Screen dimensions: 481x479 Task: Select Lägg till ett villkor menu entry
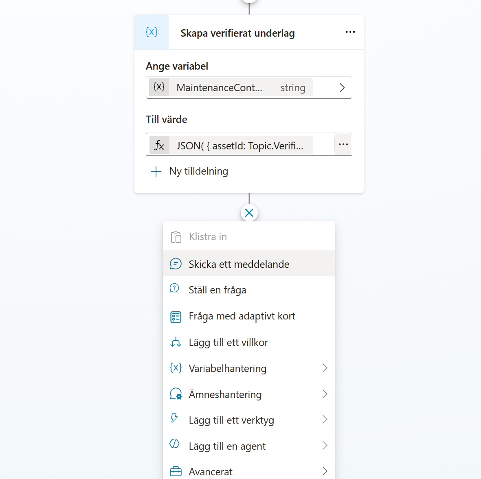(249, 342)
